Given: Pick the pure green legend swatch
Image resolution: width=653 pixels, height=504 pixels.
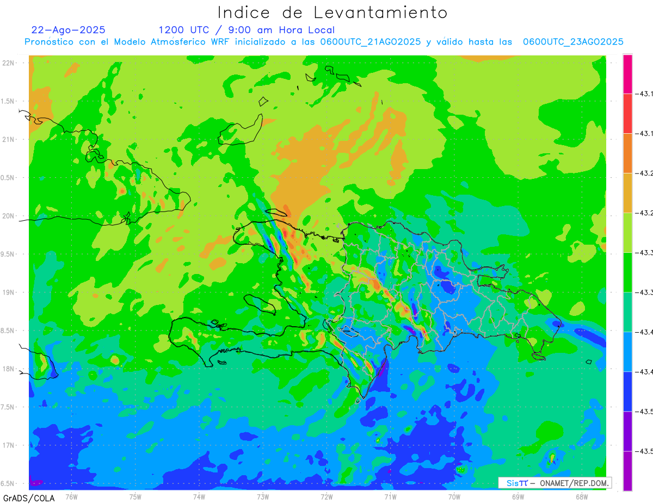Looking at the screenshot, I should click(x=627, y=272).
